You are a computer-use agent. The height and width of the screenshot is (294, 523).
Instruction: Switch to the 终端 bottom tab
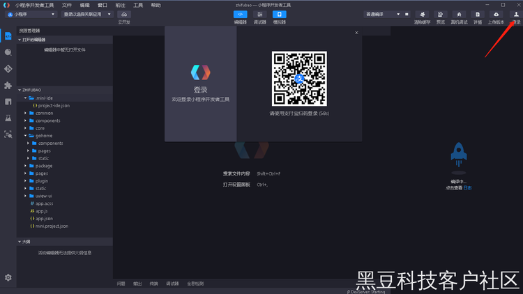pyautogui.click(x=154, y=284)
